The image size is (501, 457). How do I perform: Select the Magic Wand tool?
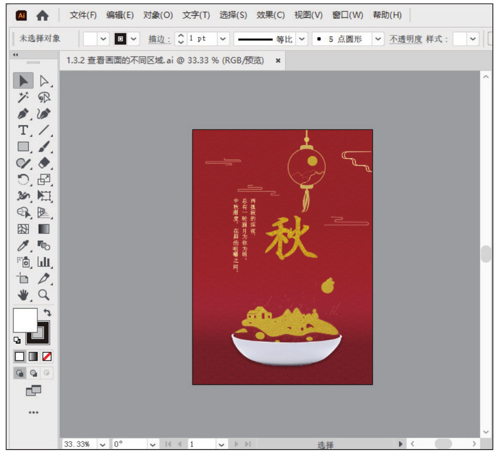(x=23, y=97)
